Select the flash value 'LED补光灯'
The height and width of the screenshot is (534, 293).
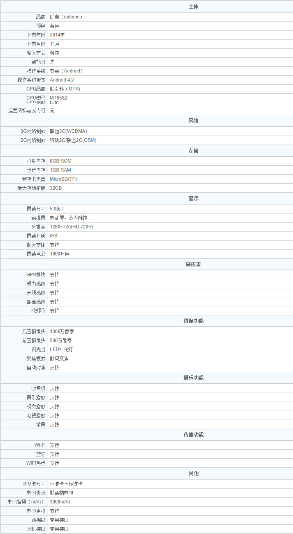(61, 349)
